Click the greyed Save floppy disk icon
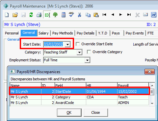The image size is (158, 121). (23, 15)
